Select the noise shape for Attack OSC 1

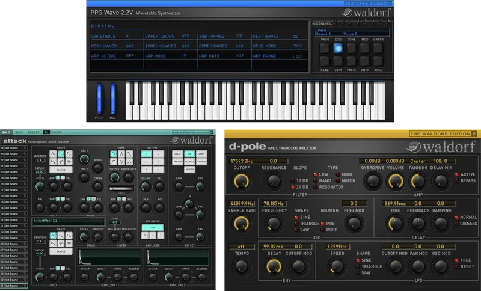click(69, 161)
